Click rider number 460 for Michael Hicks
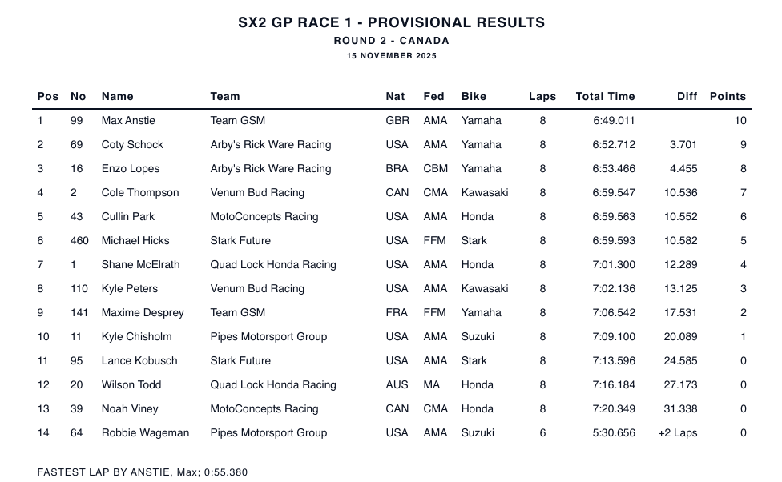The height and width of the screenshot is (482, 782). [79, 240]
